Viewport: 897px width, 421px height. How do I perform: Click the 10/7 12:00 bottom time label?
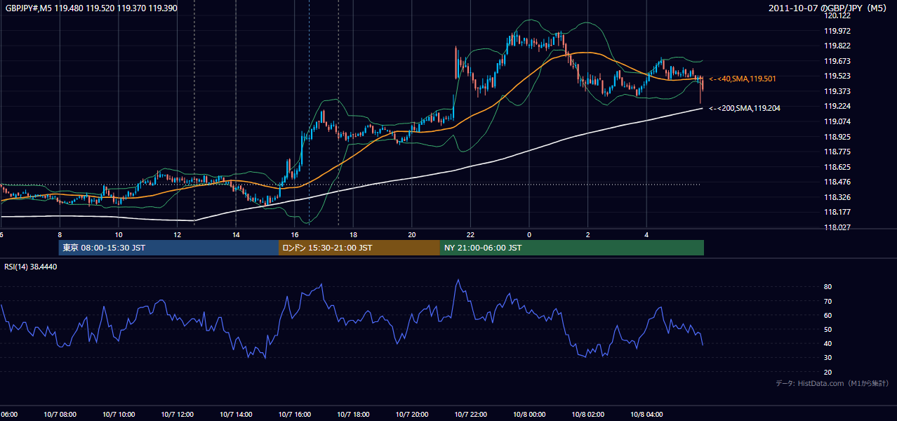coord(177,415)
